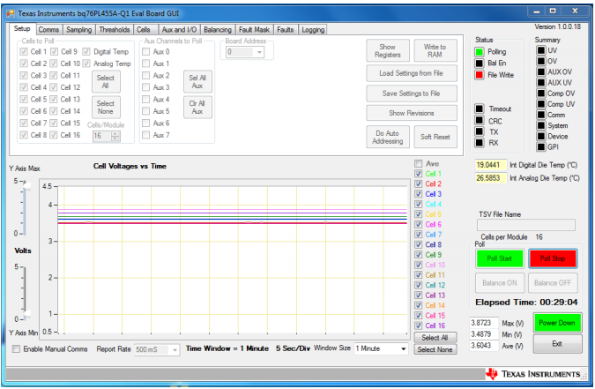Open the Thresholds tab
The height and width of the screenshot is (389, 595).
point(115,30)
